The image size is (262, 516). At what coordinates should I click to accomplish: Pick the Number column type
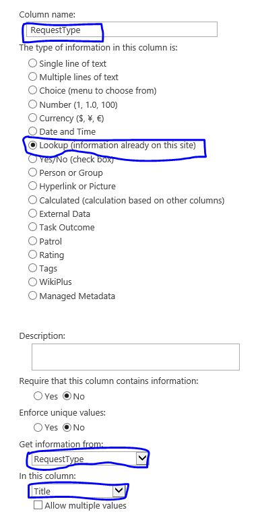pyautogui.click(x=32, y=104)
